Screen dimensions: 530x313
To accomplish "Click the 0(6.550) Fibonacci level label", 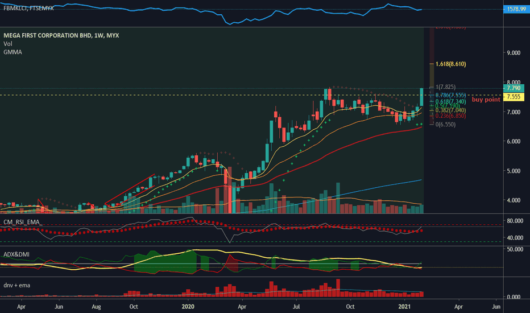I will pos(445,125).
